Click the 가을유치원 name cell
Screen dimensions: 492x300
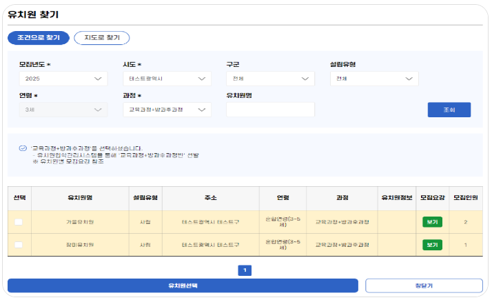tap(80, 222)
